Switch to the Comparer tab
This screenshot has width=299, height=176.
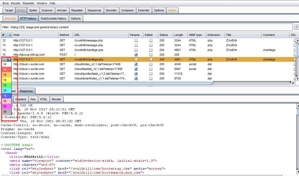click(x=127, y=10)
